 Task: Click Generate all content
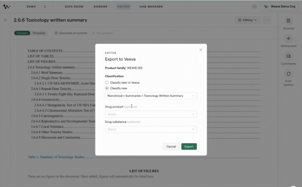(x=71, y=33)
